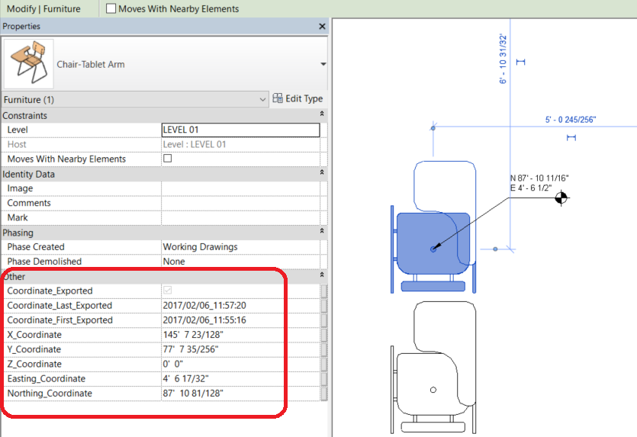Click the Edit Type grid icon
This screenshot has width=637, height=437.
coord(278,98)
